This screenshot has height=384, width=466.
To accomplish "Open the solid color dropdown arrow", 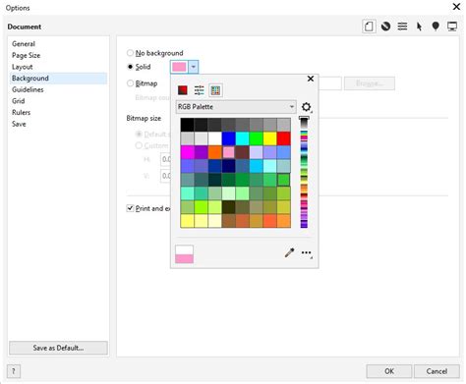I will (194, 67).
